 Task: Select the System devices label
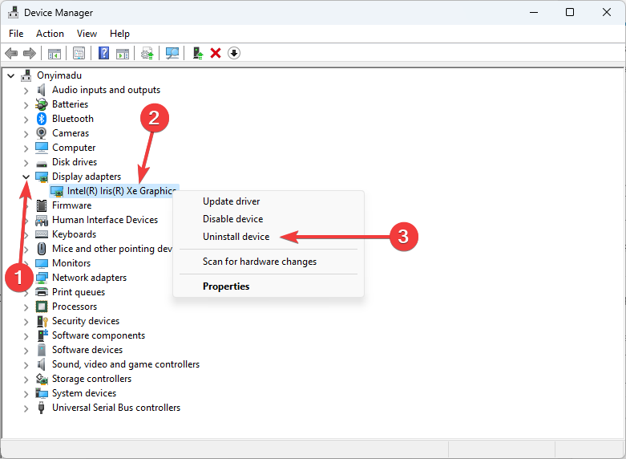[84, 393]
